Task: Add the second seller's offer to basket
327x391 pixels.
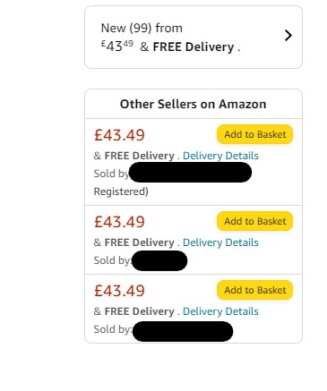Action: click(255, 221)
